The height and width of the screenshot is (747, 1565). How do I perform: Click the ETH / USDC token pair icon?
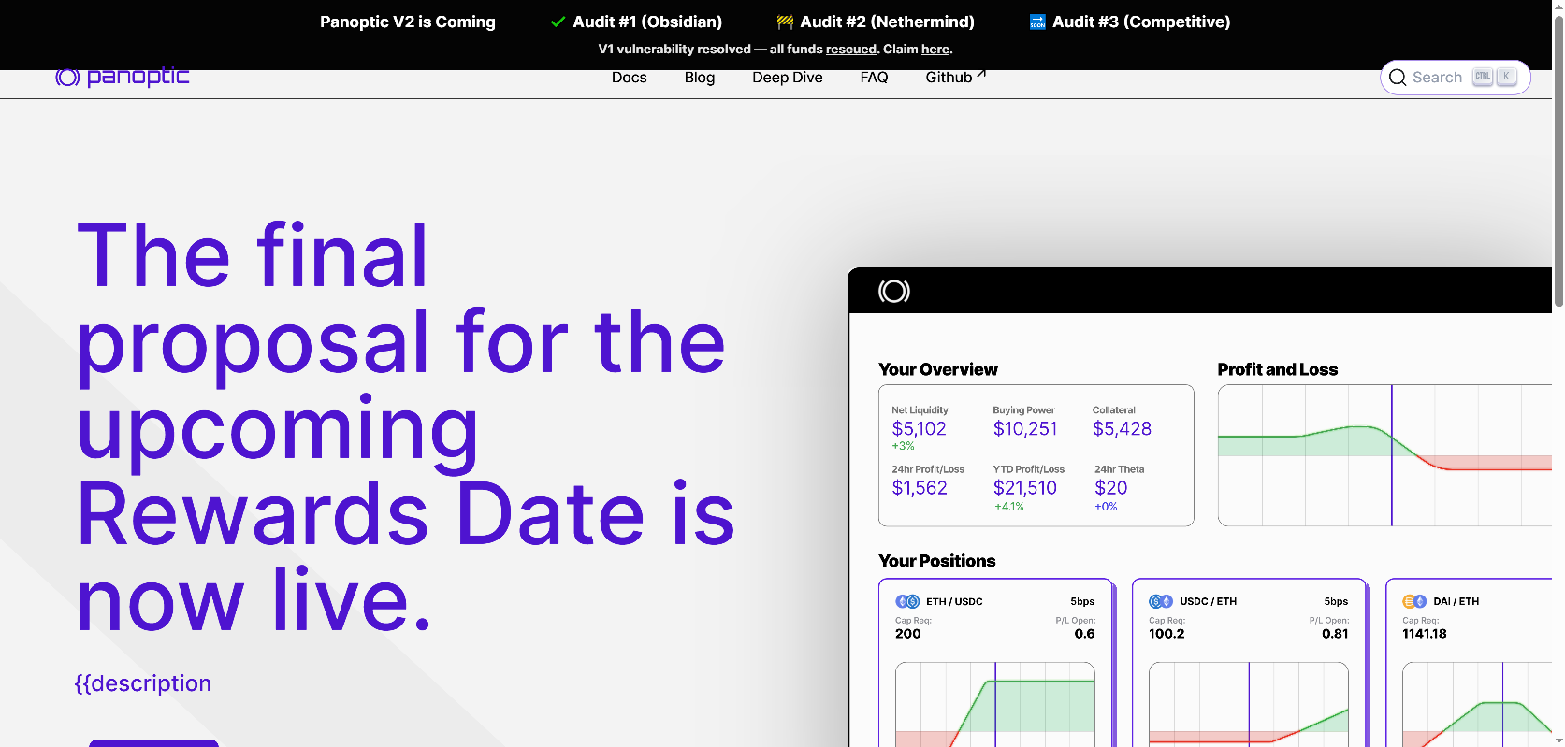[907, 601]
